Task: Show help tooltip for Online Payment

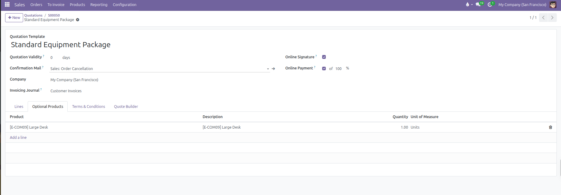Action: (x=315, y=67)
